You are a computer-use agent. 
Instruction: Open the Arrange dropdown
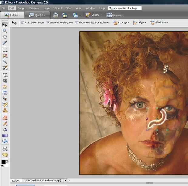pyautogui.click(x=121, y=22)
